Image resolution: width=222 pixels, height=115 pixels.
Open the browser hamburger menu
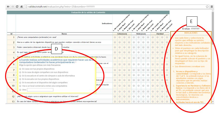coord(212,7)
